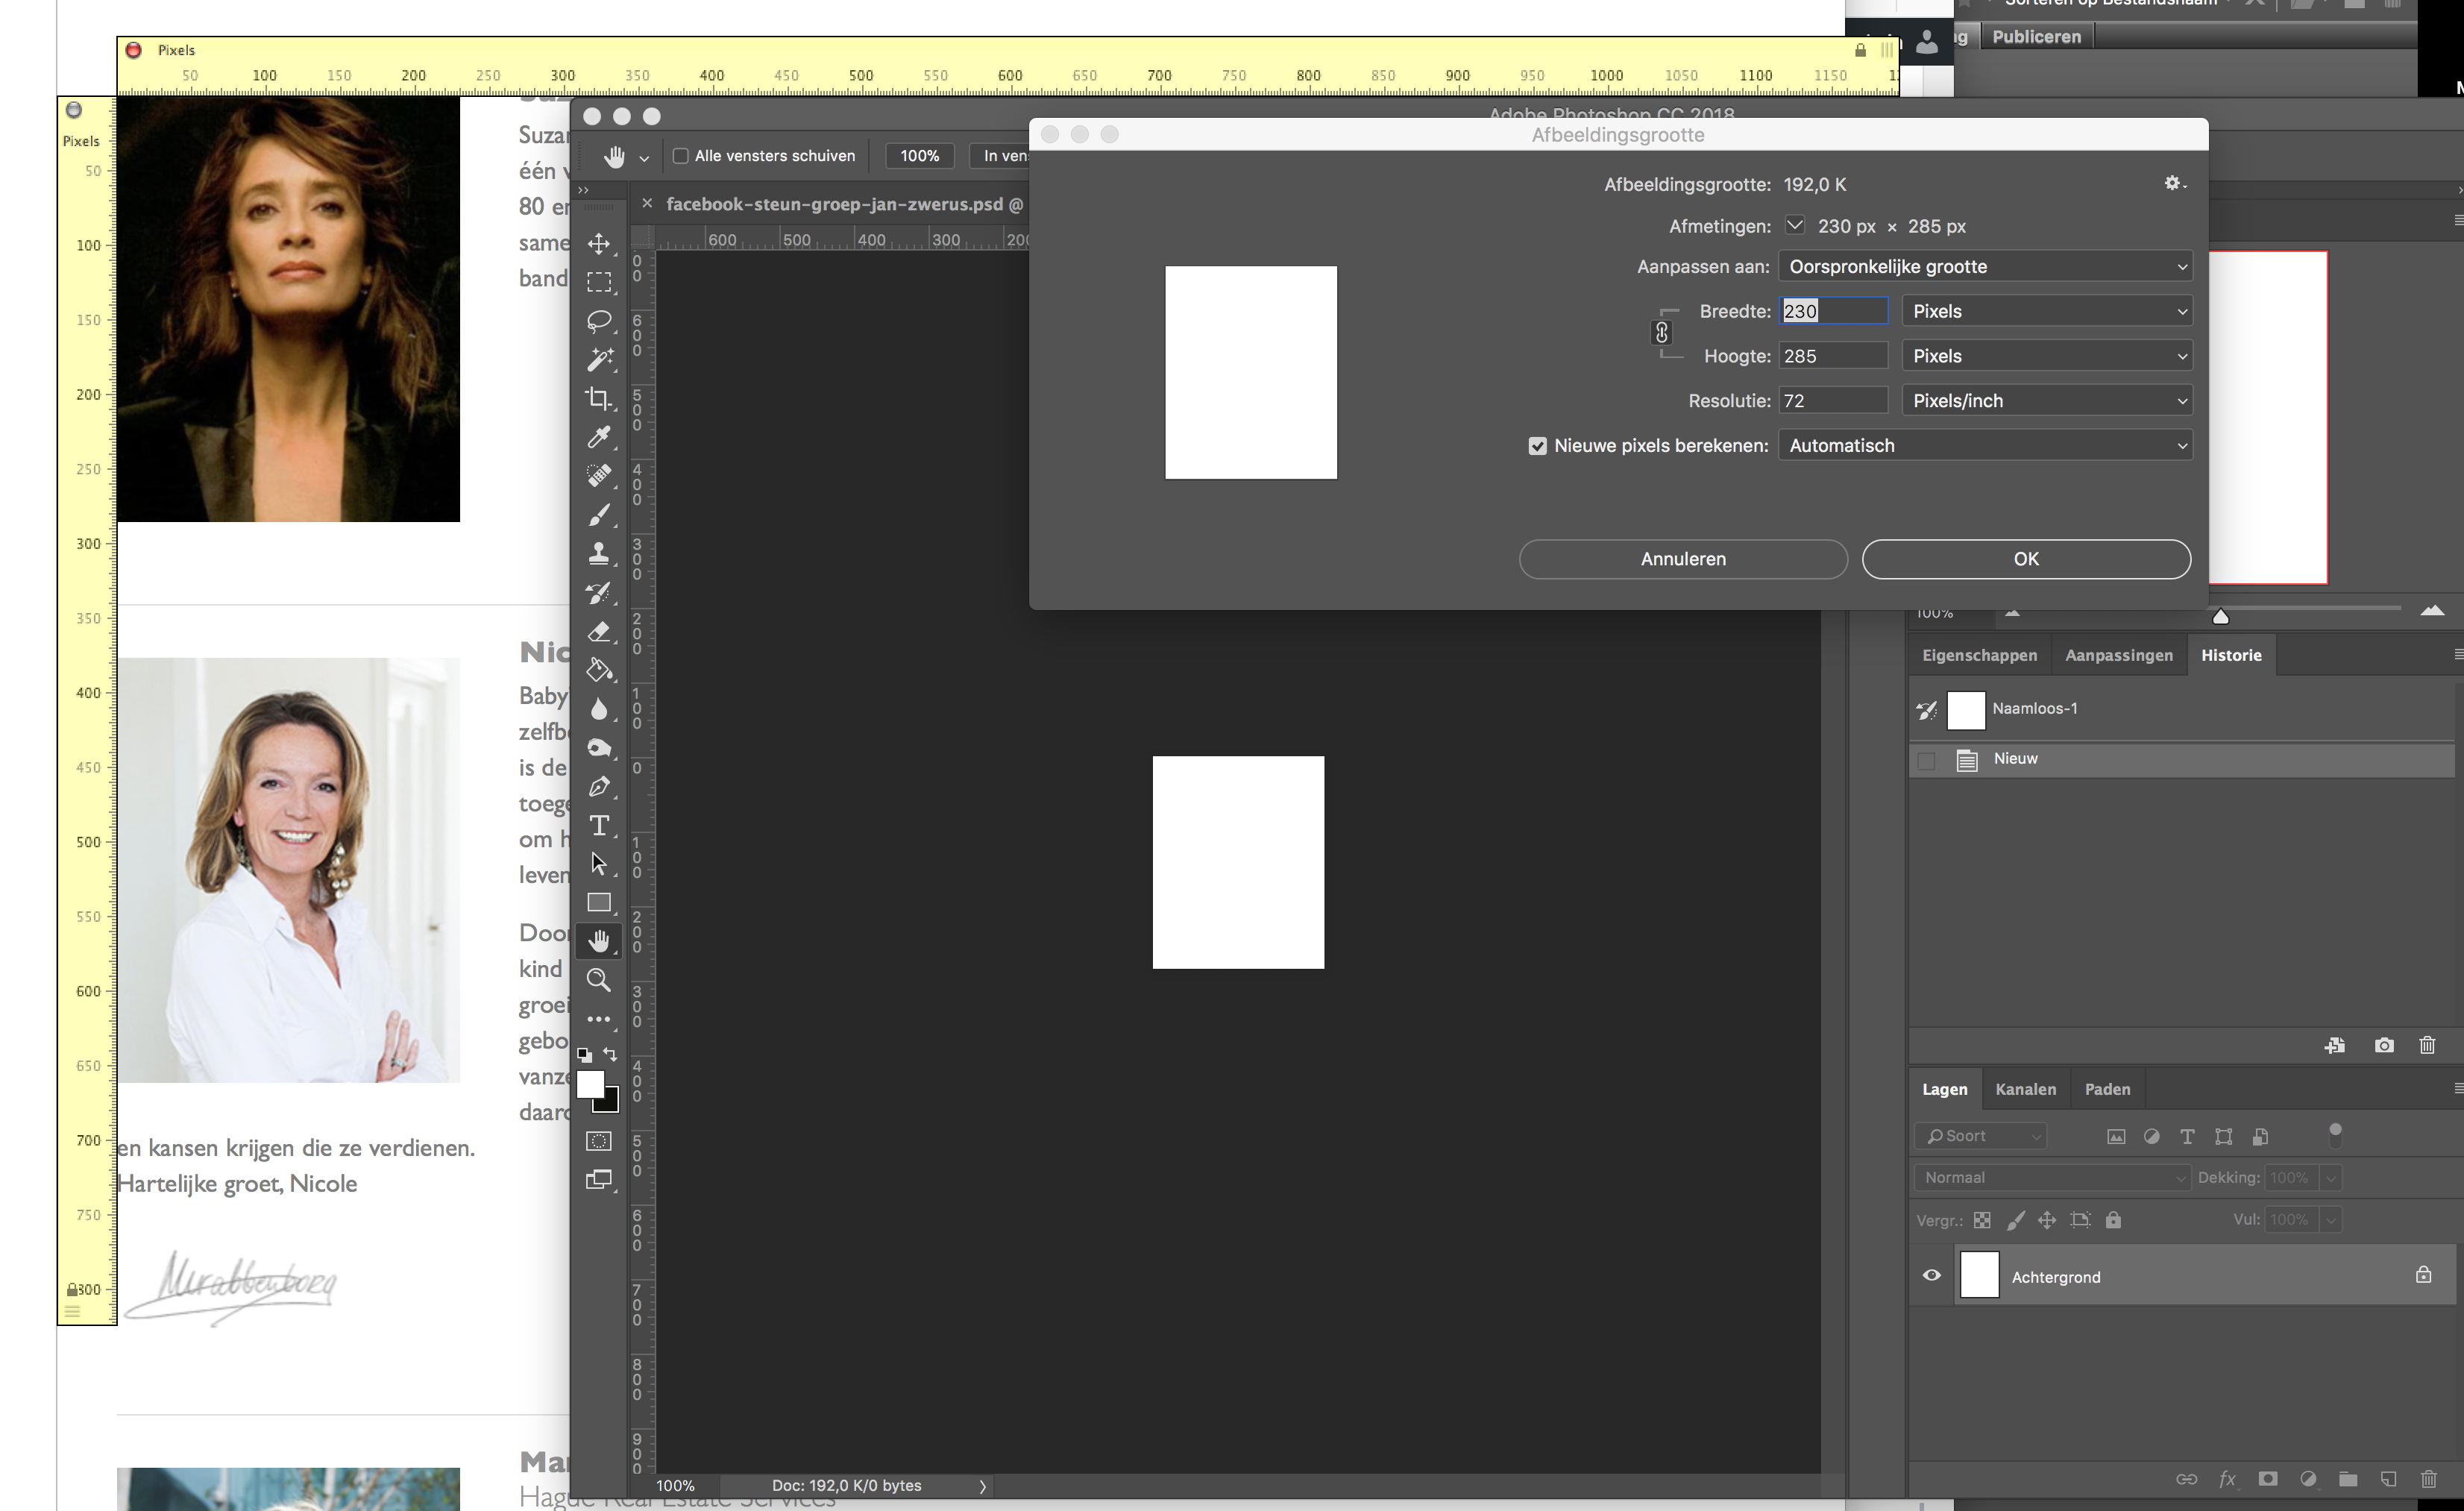Open the dialog gear settings menu
2464x1511 pixels.
click(2173, 183)
